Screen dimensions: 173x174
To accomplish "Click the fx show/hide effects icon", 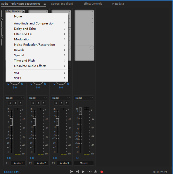I will click(x=2, y=19).
